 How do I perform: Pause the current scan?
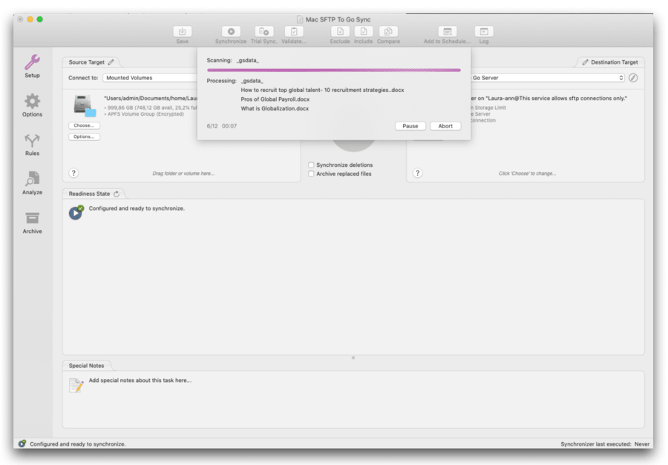[410, 125]
